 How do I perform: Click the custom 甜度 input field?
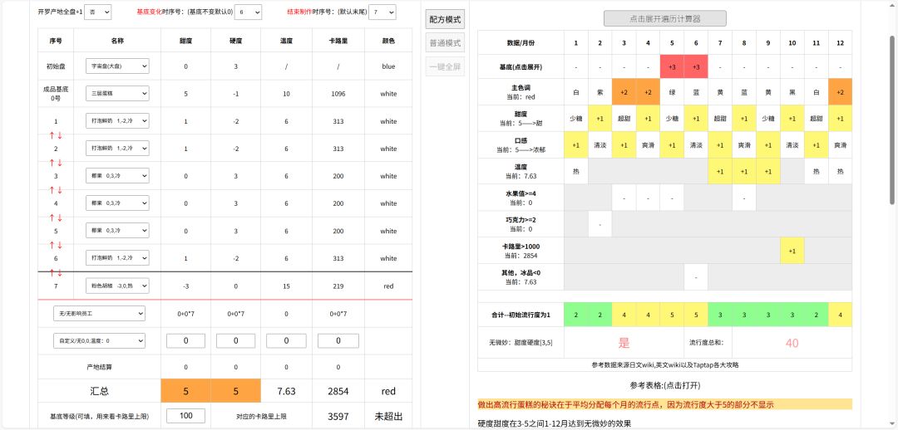185,341
